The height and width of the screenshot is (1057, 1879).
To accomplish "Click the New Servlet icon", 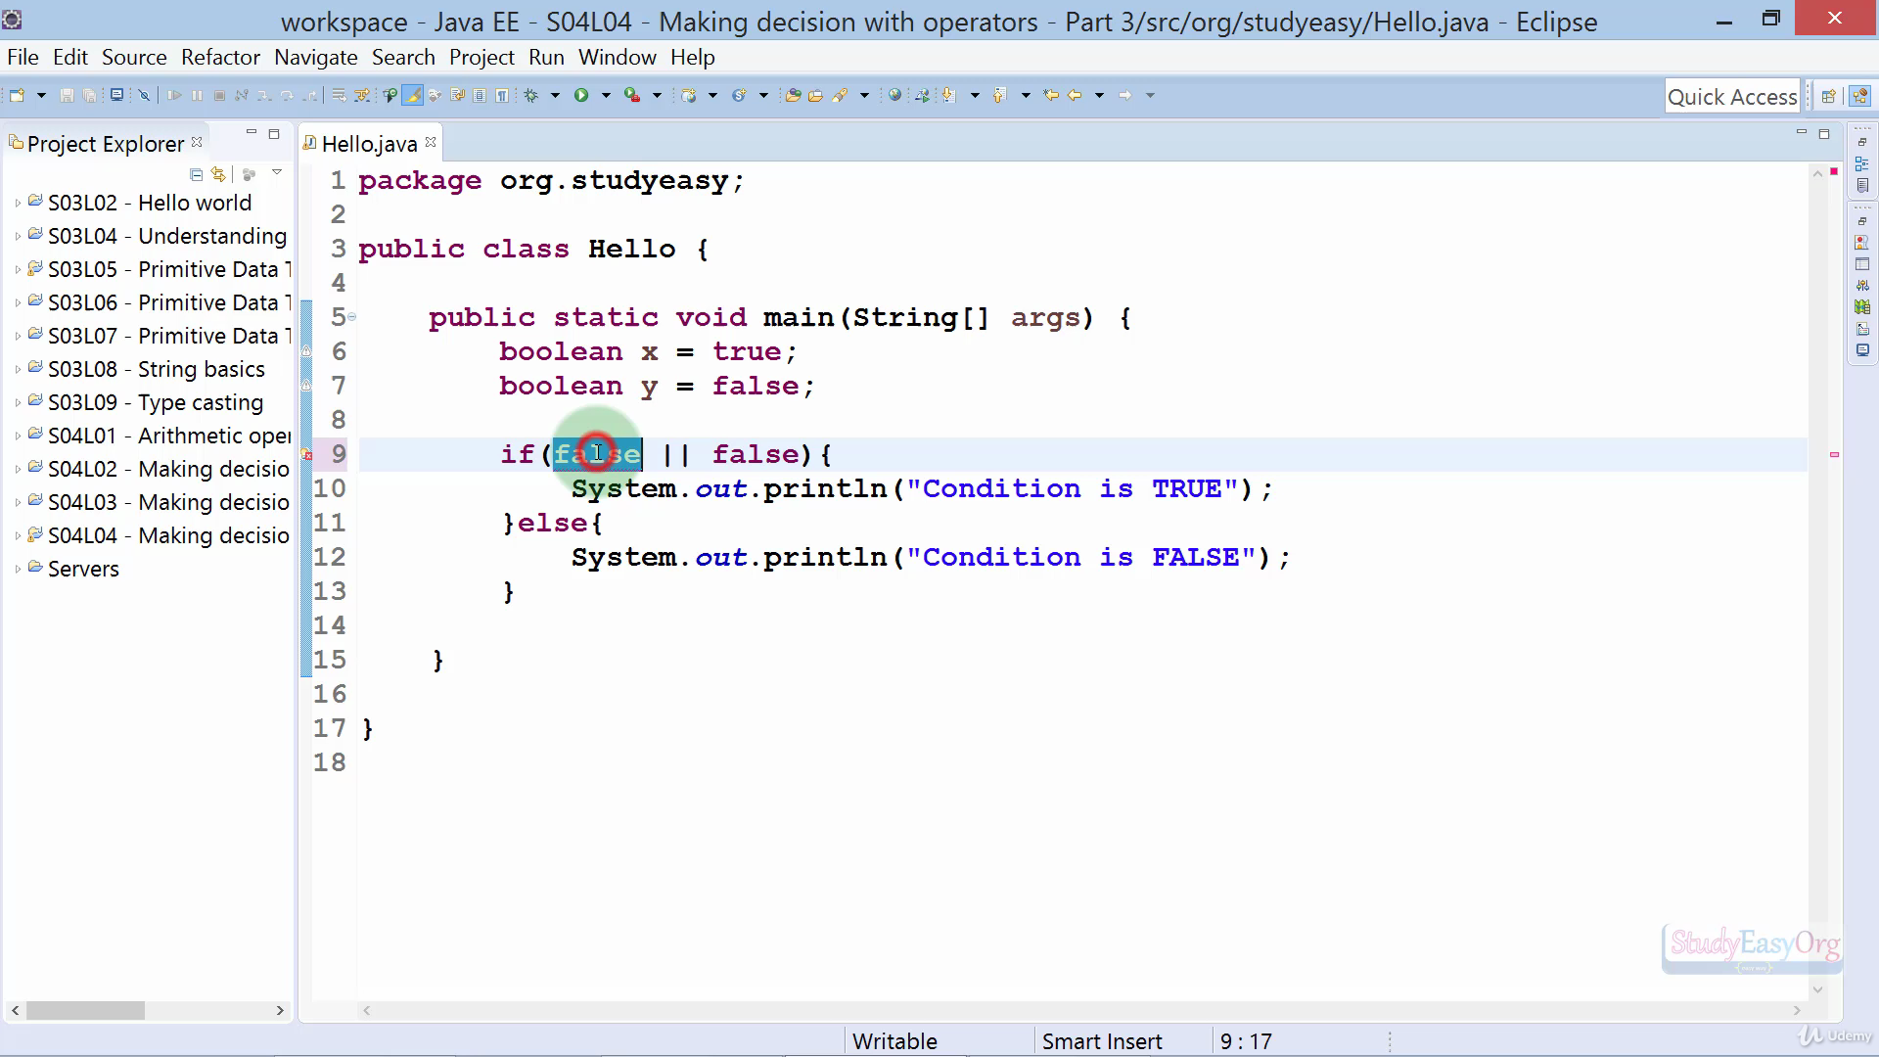I will point(739,95).
